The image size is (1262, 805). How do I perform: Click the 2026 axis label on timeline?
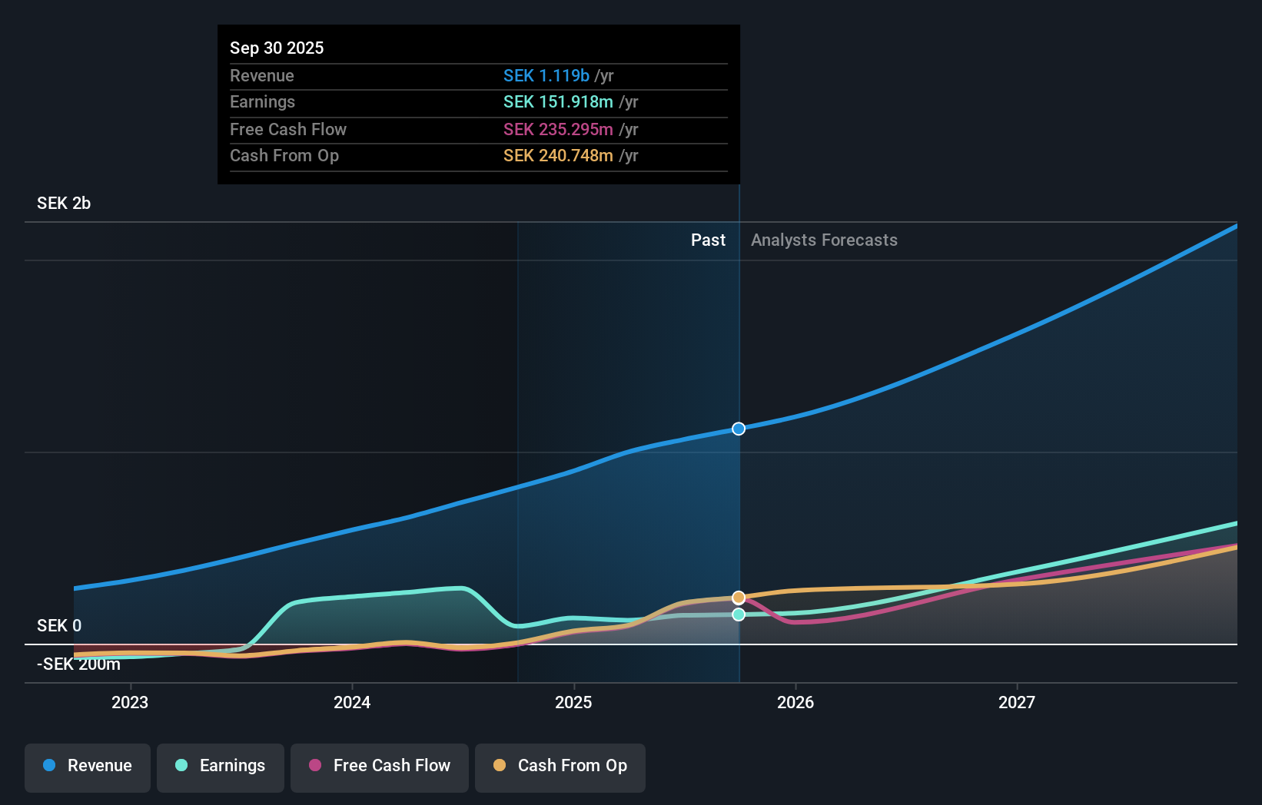click(x=796, y=702)
